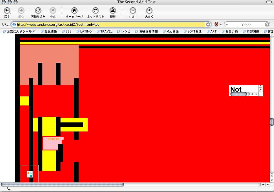Open Mac関係 bookmark folder
The height and width of the screenshot is (192, 274).
click(171, 31)
